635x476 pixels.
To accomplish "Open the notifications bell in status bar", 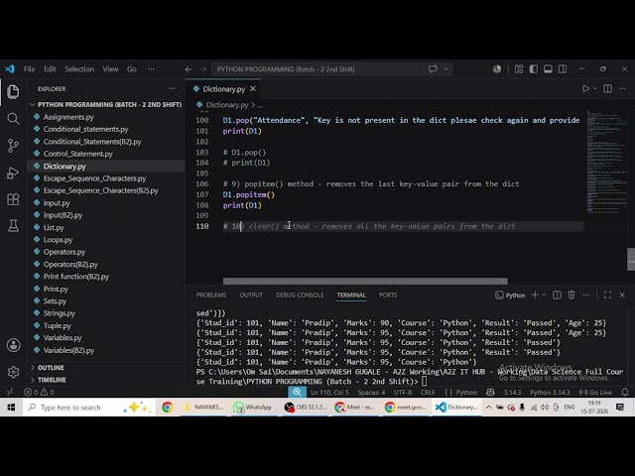I will click(x=625, y=393).
